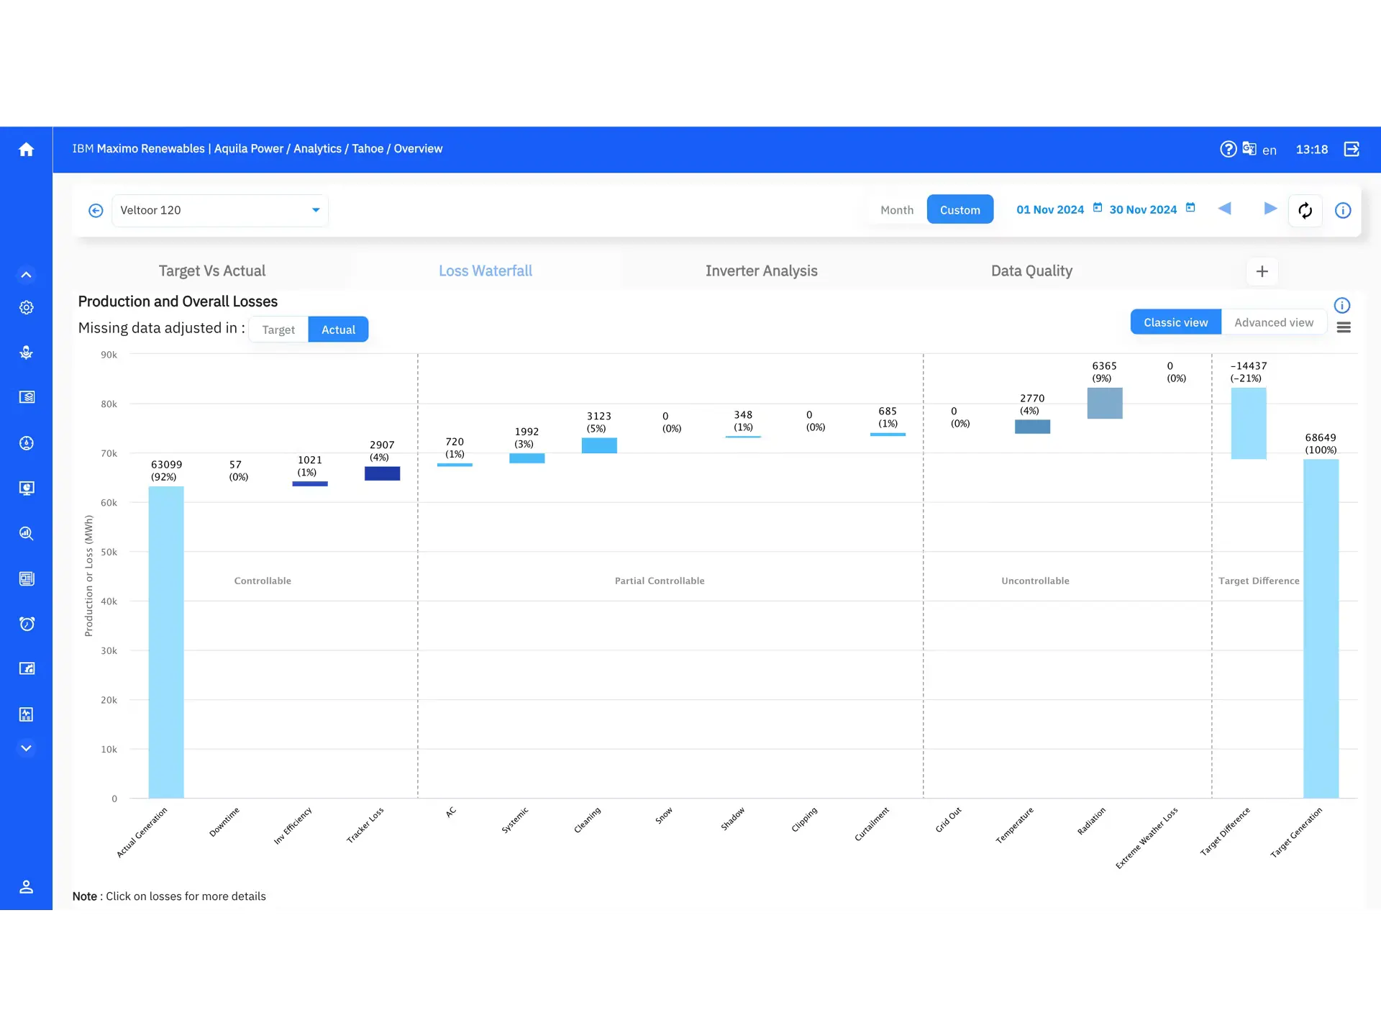The height and width of the screenshot is (1036, 1381).
Task: Click the alarm clock sidebar icon
Action: pos(27,624)
